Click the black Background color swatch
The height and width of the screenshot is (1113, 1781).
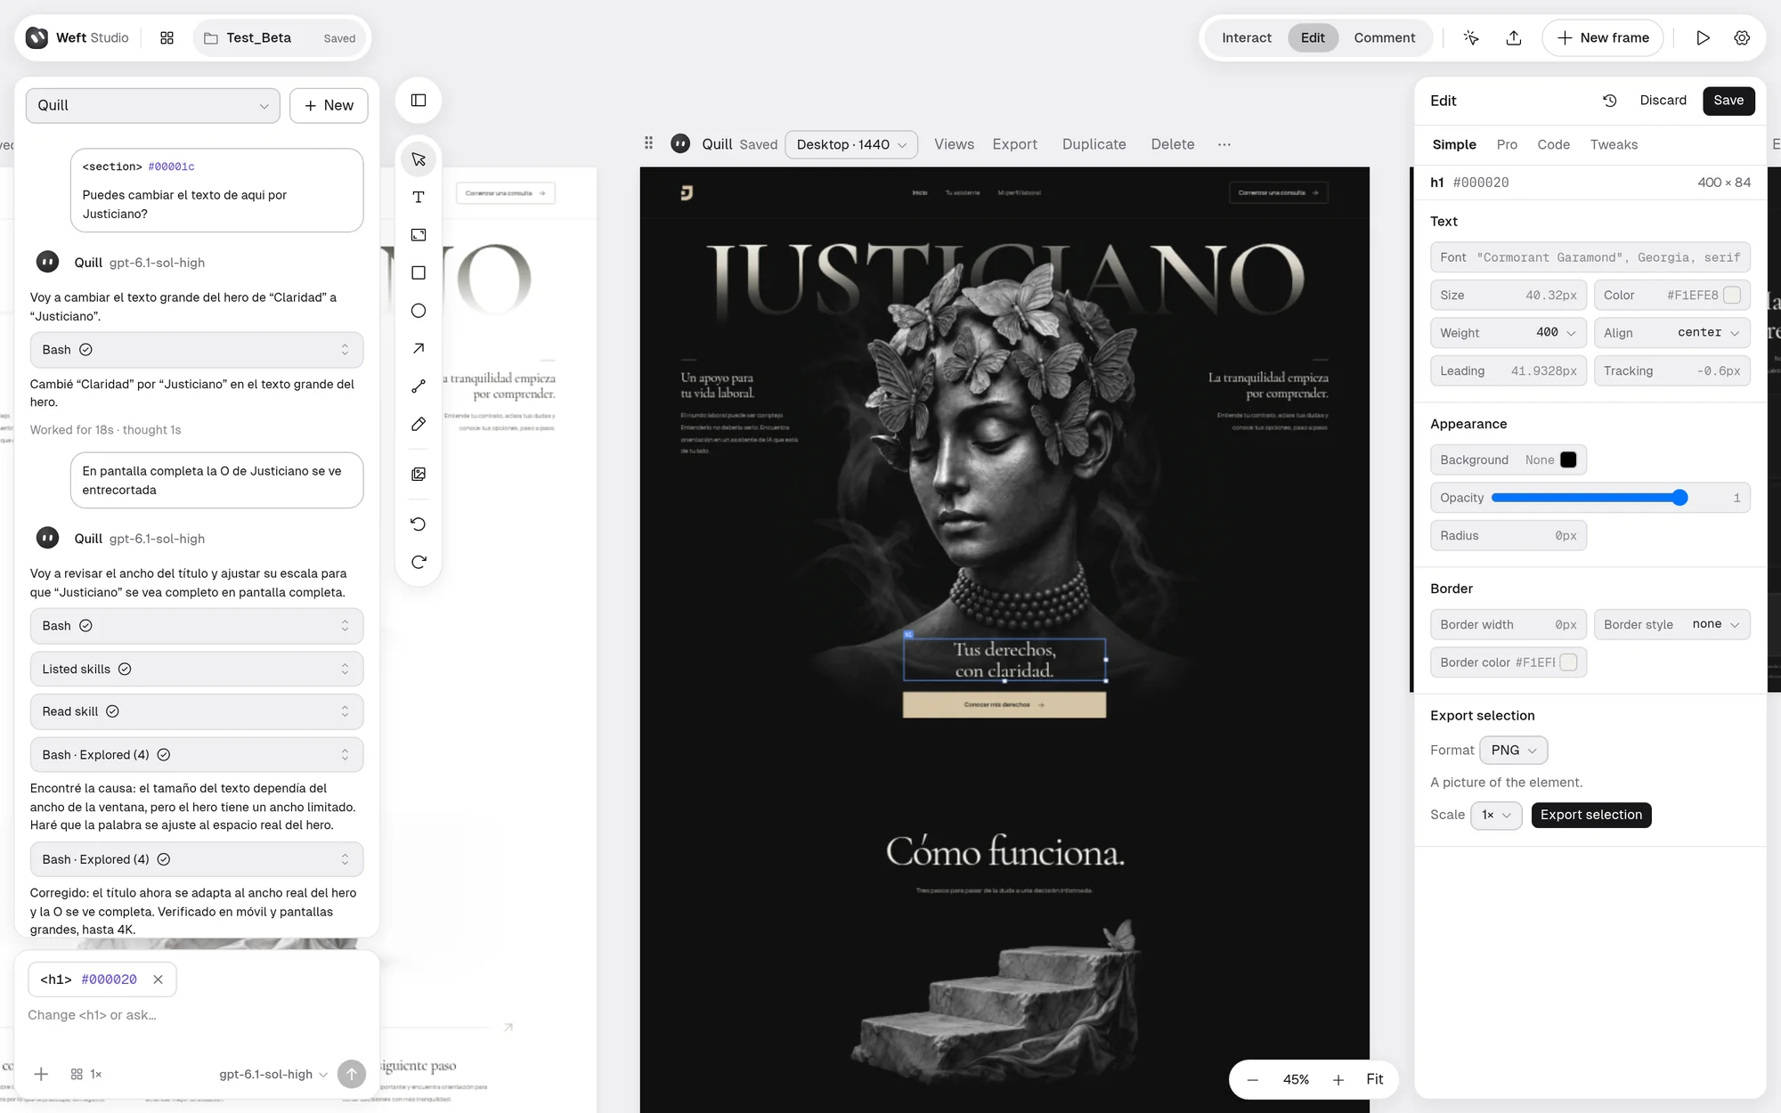point(1568,460)
